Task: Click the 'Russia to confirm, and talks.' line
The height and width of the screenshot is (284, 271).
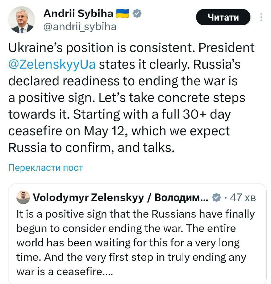Action: (91, 147)
